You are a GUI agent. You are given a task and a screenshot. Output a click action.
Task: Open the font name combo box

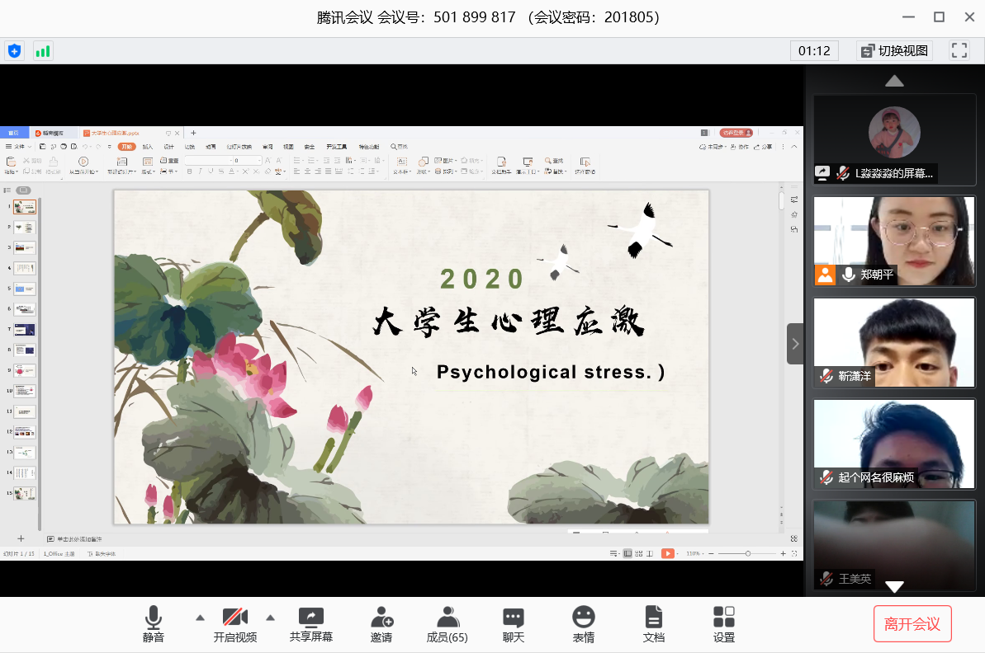[x=209, y=161]
